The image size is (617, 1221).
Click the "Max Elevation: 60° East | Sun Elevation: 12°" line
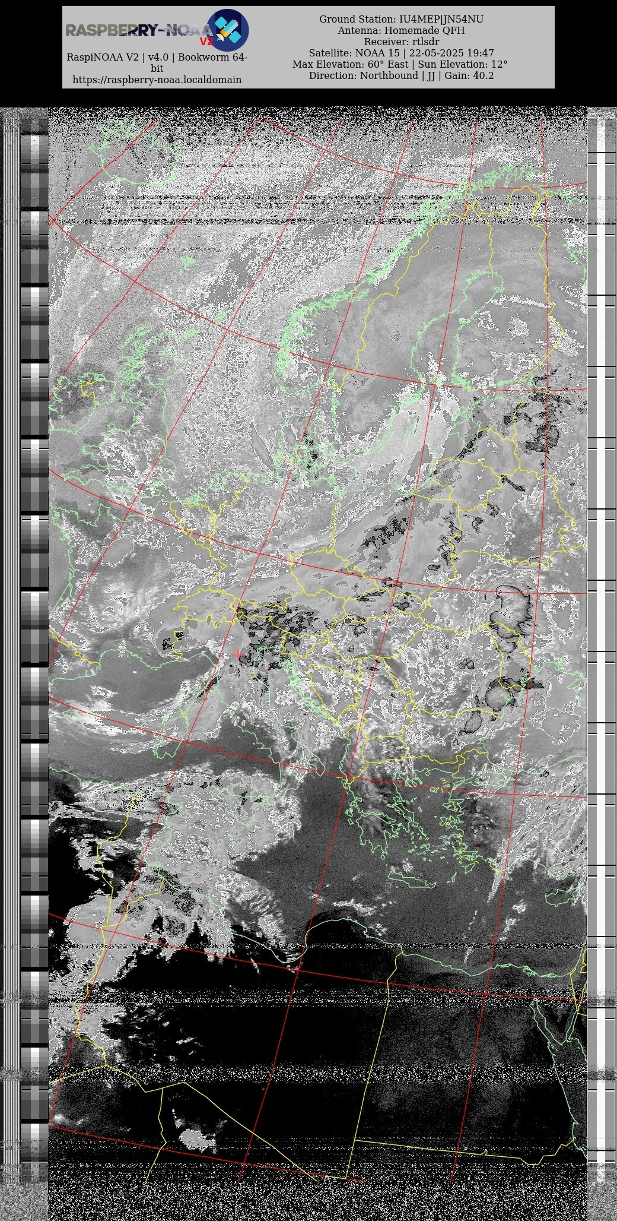[401, 64]
